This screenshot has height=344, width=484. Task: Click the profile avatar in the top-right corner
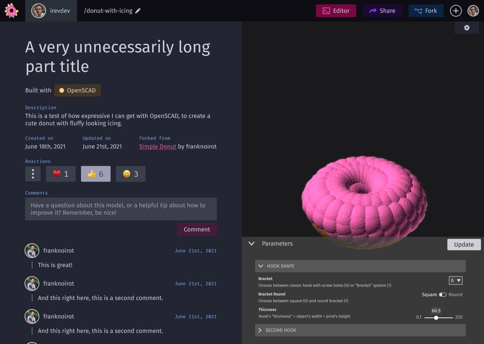[473, 10]
